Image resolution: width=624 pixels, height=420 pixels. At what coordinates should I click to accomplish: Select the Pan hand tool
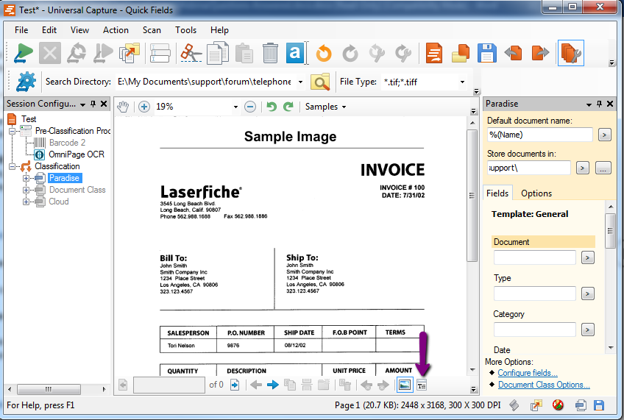pos(124,107)
